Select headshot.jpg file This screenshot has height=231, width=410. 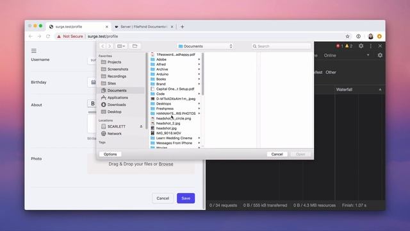point(167,128)
